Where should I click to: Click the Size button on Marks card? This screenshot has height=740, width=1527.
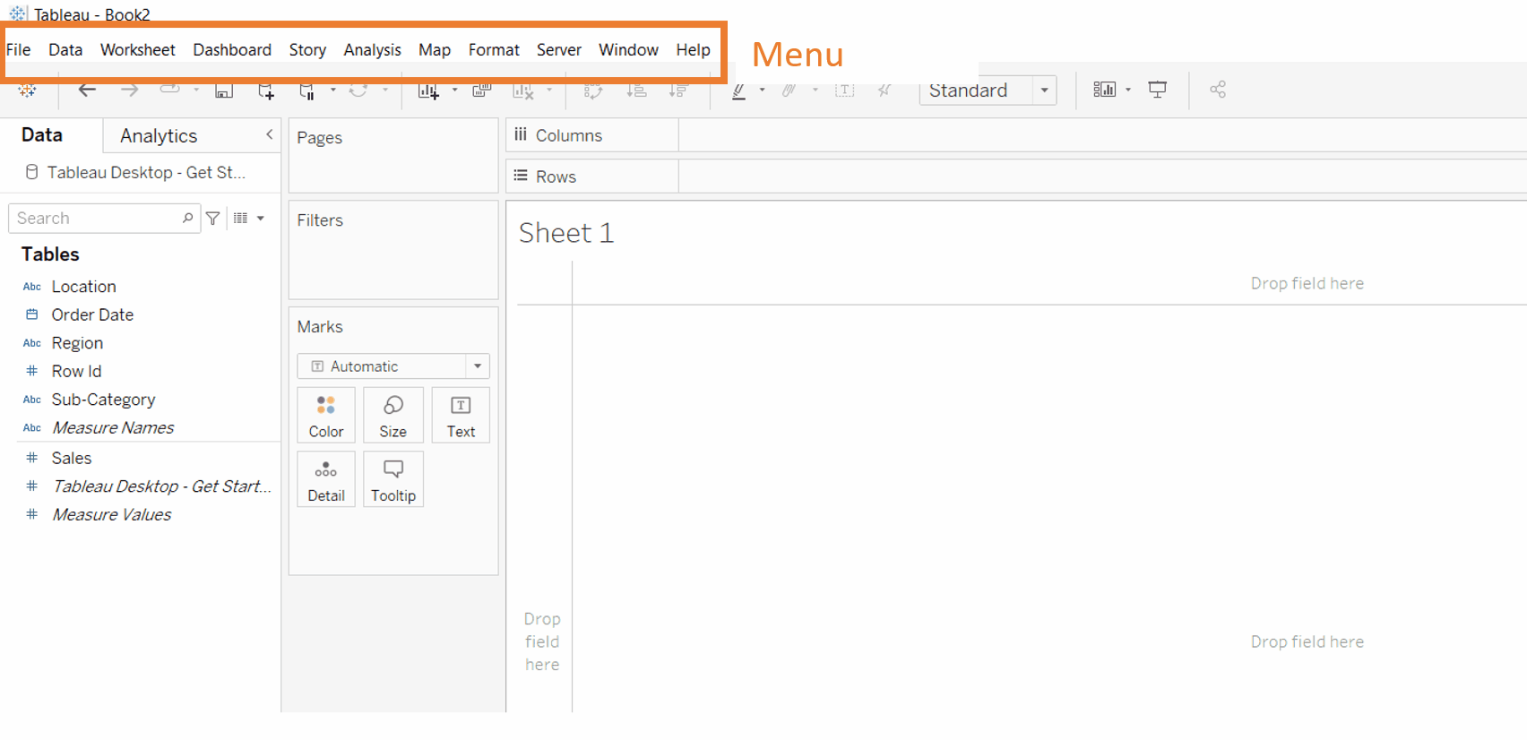(393, 415)
